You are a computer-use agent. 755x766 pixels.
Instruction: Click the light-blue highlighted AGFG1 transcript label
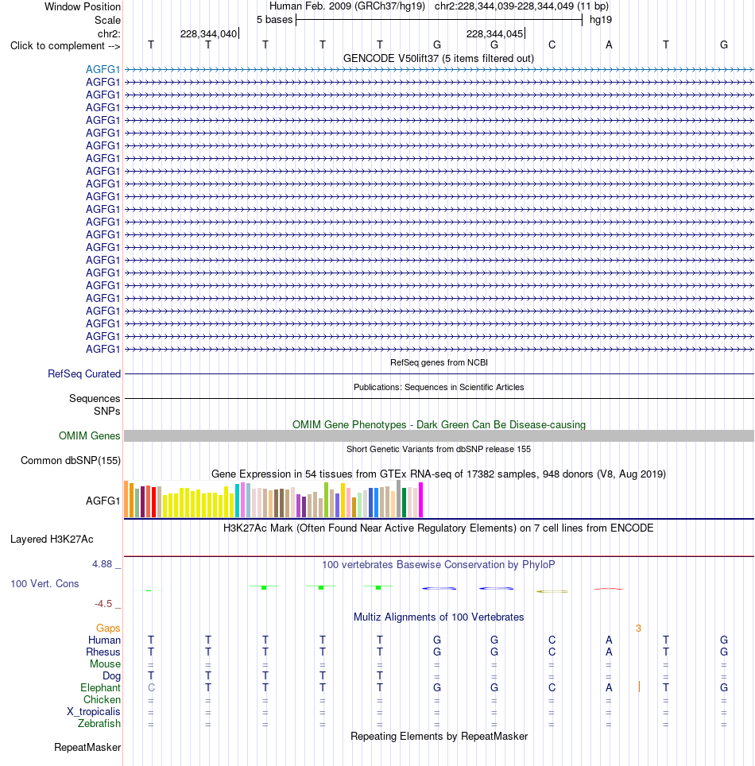(x=103, y=69)
